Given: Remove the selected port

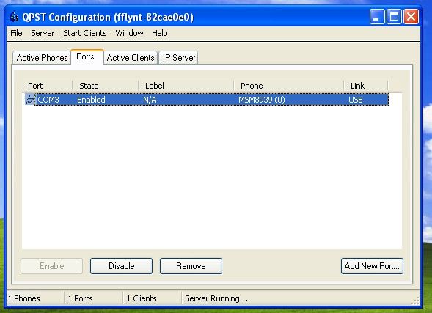Looking at the screenshot, I should click(191, 266).
